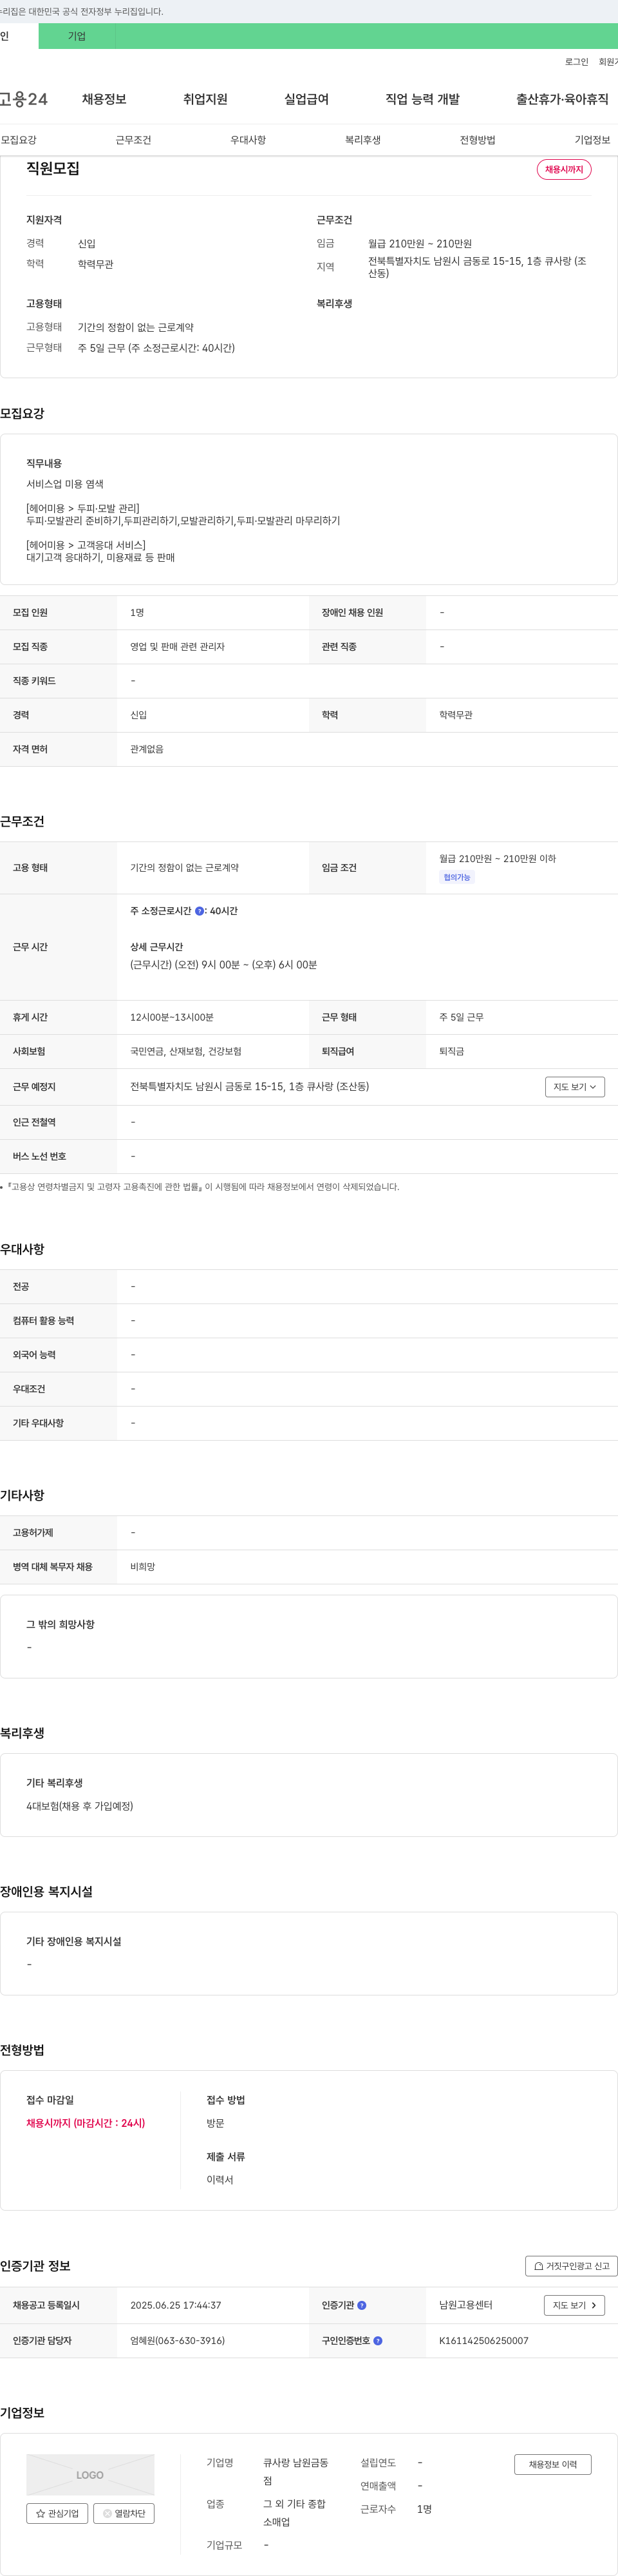Select 그 외 기타 종합 소매업 industry text
Viewport: 618px width, 2576px height.
(x=295, y=2513)
